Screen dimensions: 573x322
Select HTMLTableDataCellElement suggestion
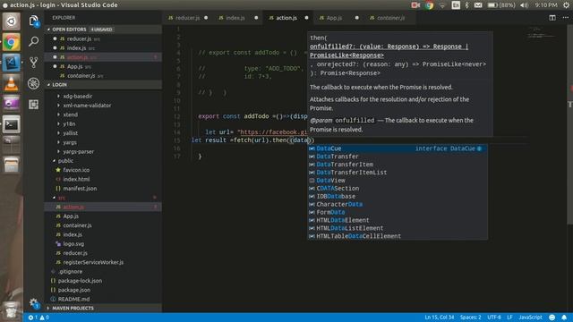coord(398,236)
